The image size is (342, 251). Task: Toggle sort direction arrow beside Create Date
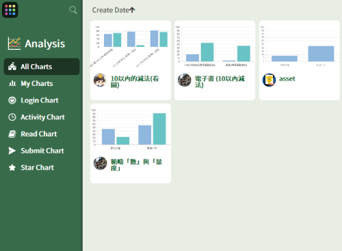pos(132,10)
